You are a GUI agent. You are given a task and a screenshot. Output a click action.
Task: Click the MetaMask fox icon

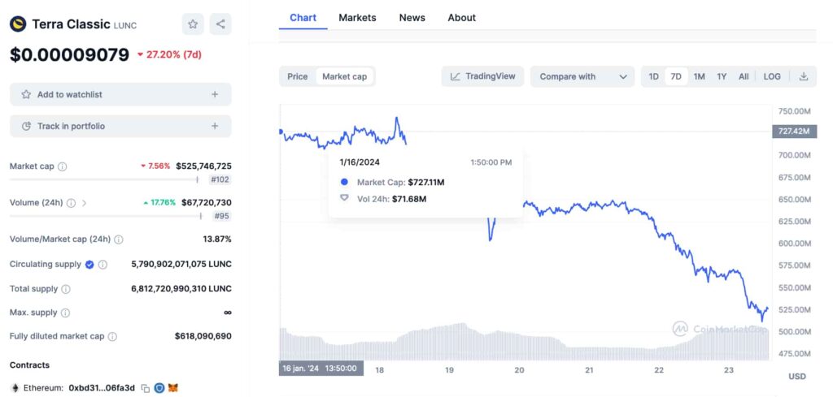click(172, 388)
